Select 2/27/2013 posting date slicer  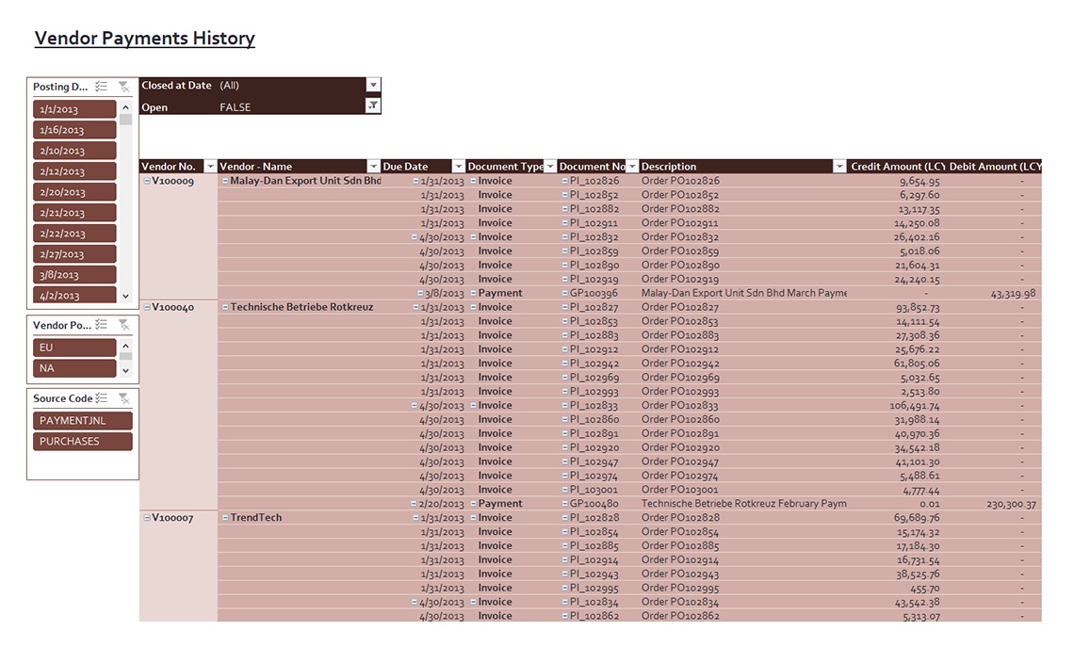pyautogui.click(x=74, y=254)
